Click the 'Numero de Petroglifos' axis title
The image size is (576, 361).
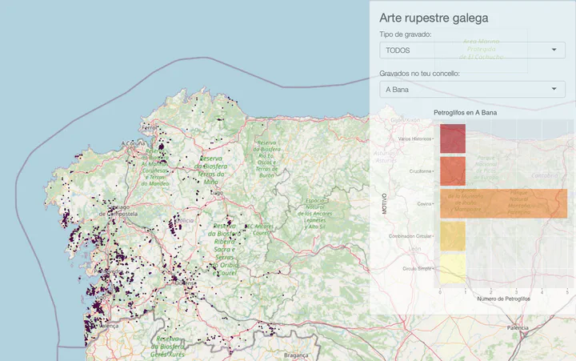click(x=504, y=299)
